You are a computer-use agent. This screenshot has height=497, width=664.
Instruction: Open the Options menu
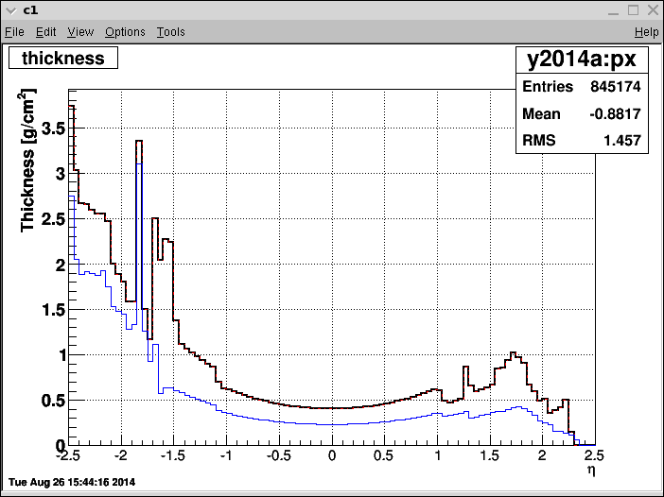point(125,32)
